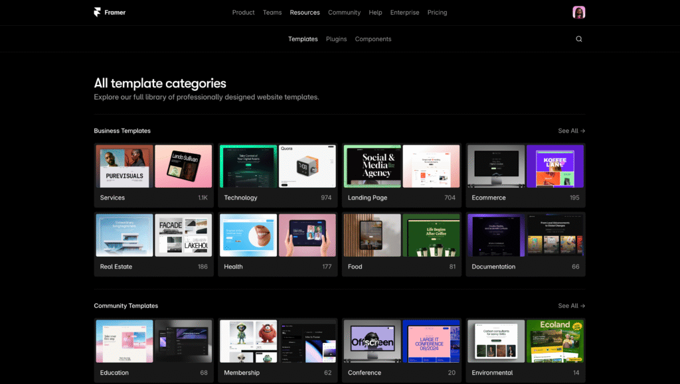Click See All for Business Templates
Screen dimensions: 680x384
pyautogui.click(x=571, y=131)
